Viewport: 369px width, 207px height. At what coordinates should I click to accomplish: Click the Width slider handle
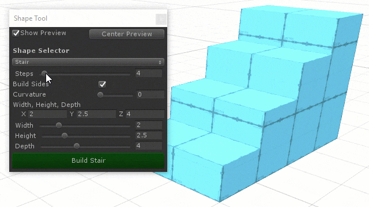click(x=59, y=125)
